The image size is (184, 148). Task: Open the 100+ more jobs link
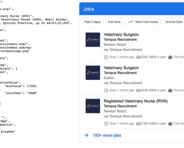107,135
